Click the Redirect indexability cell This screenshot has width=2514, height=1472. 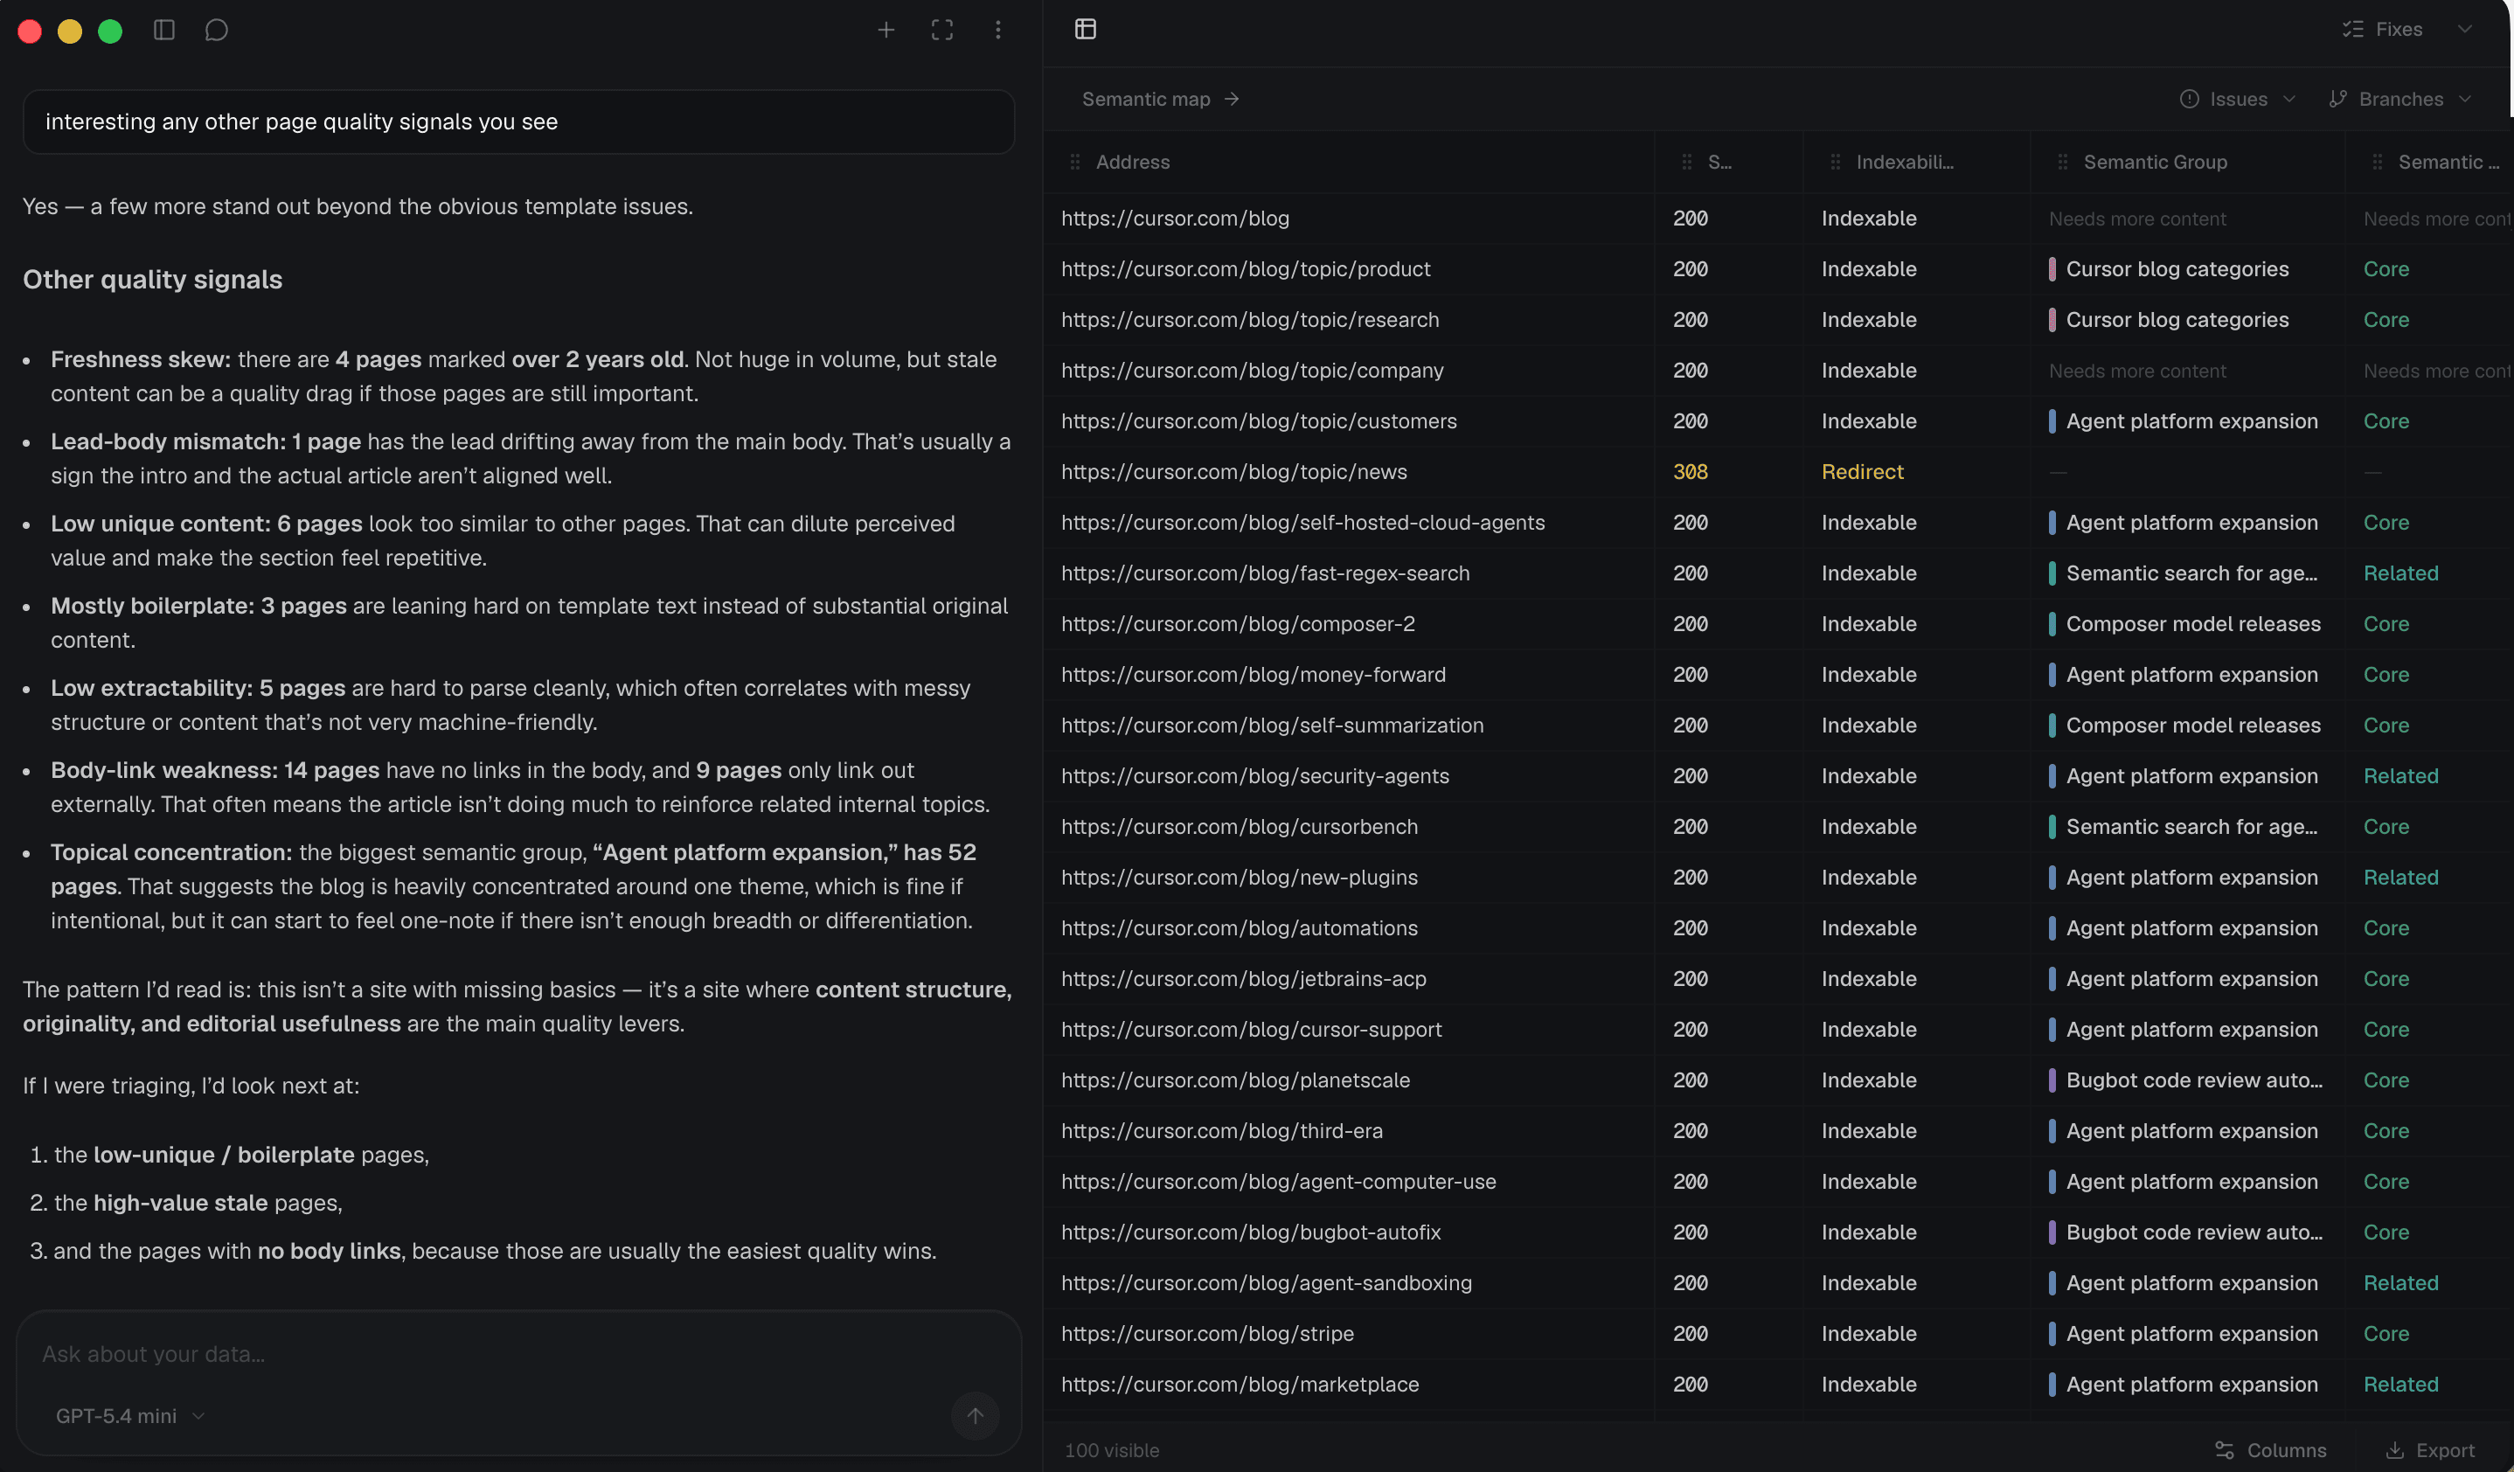click(x=1862, y=472)
